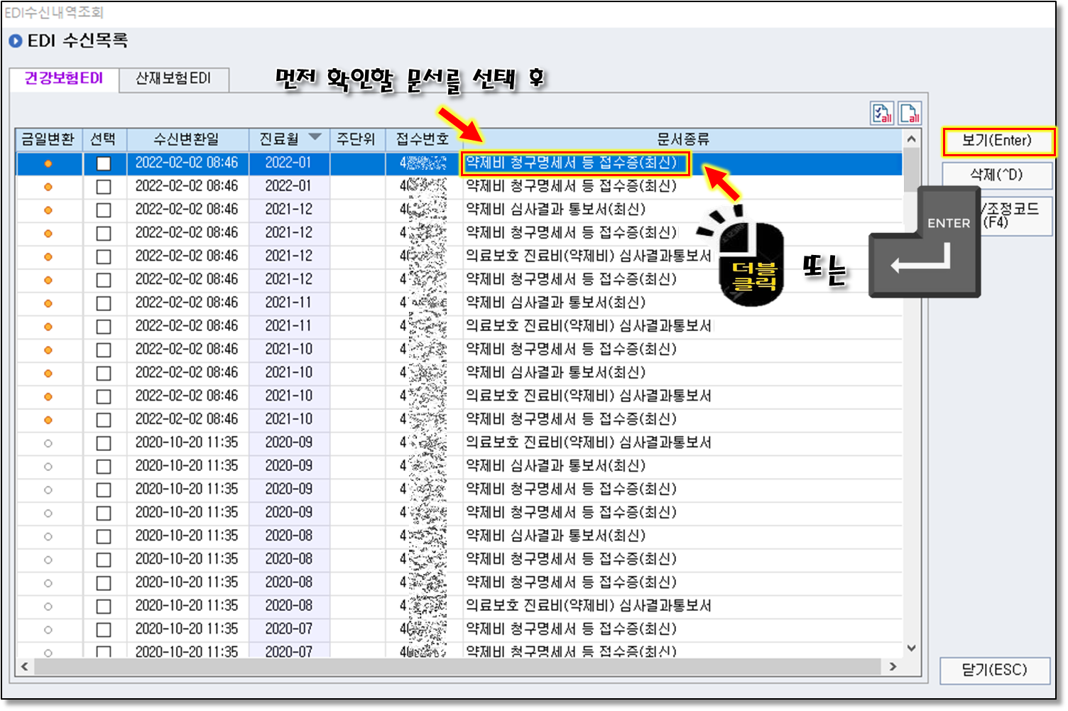The width and height of the screenshot is (1068, 711).
Task: Click the hollow status circle on the 2020-08 의료보호 row
Action: 48,606
